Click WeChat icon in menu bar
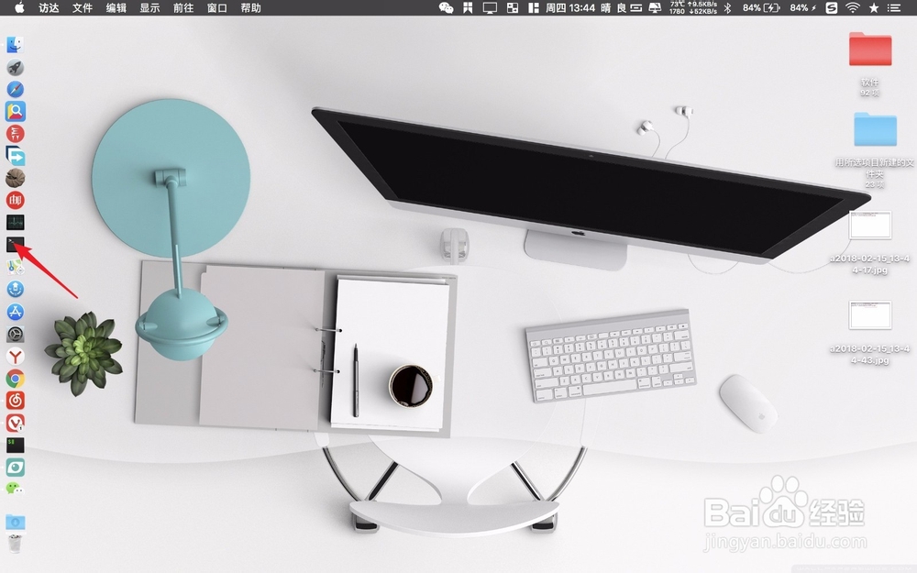Image resolution: width=917 pixels, height=573 pixels. coord(447,7)
